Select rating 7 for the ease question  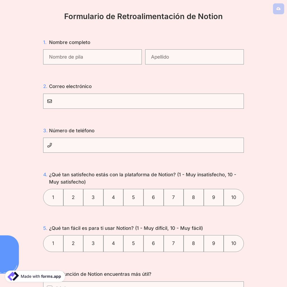173,243
